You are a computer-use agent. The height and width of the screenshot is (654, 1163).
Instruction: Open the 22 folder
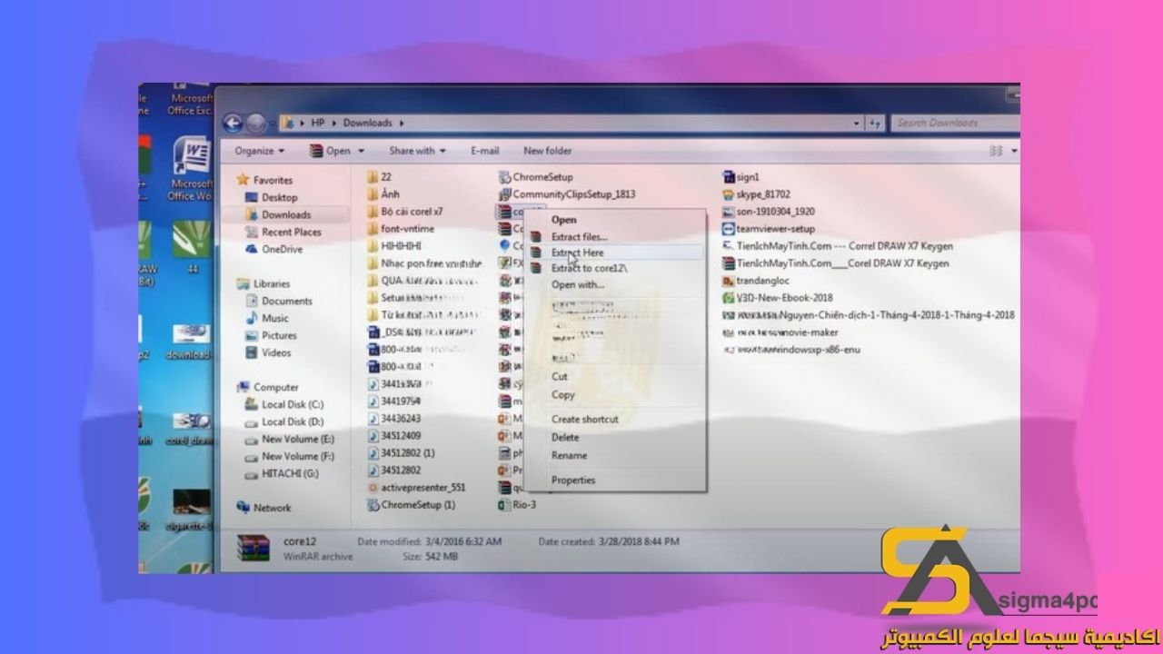tap(380, 177)
